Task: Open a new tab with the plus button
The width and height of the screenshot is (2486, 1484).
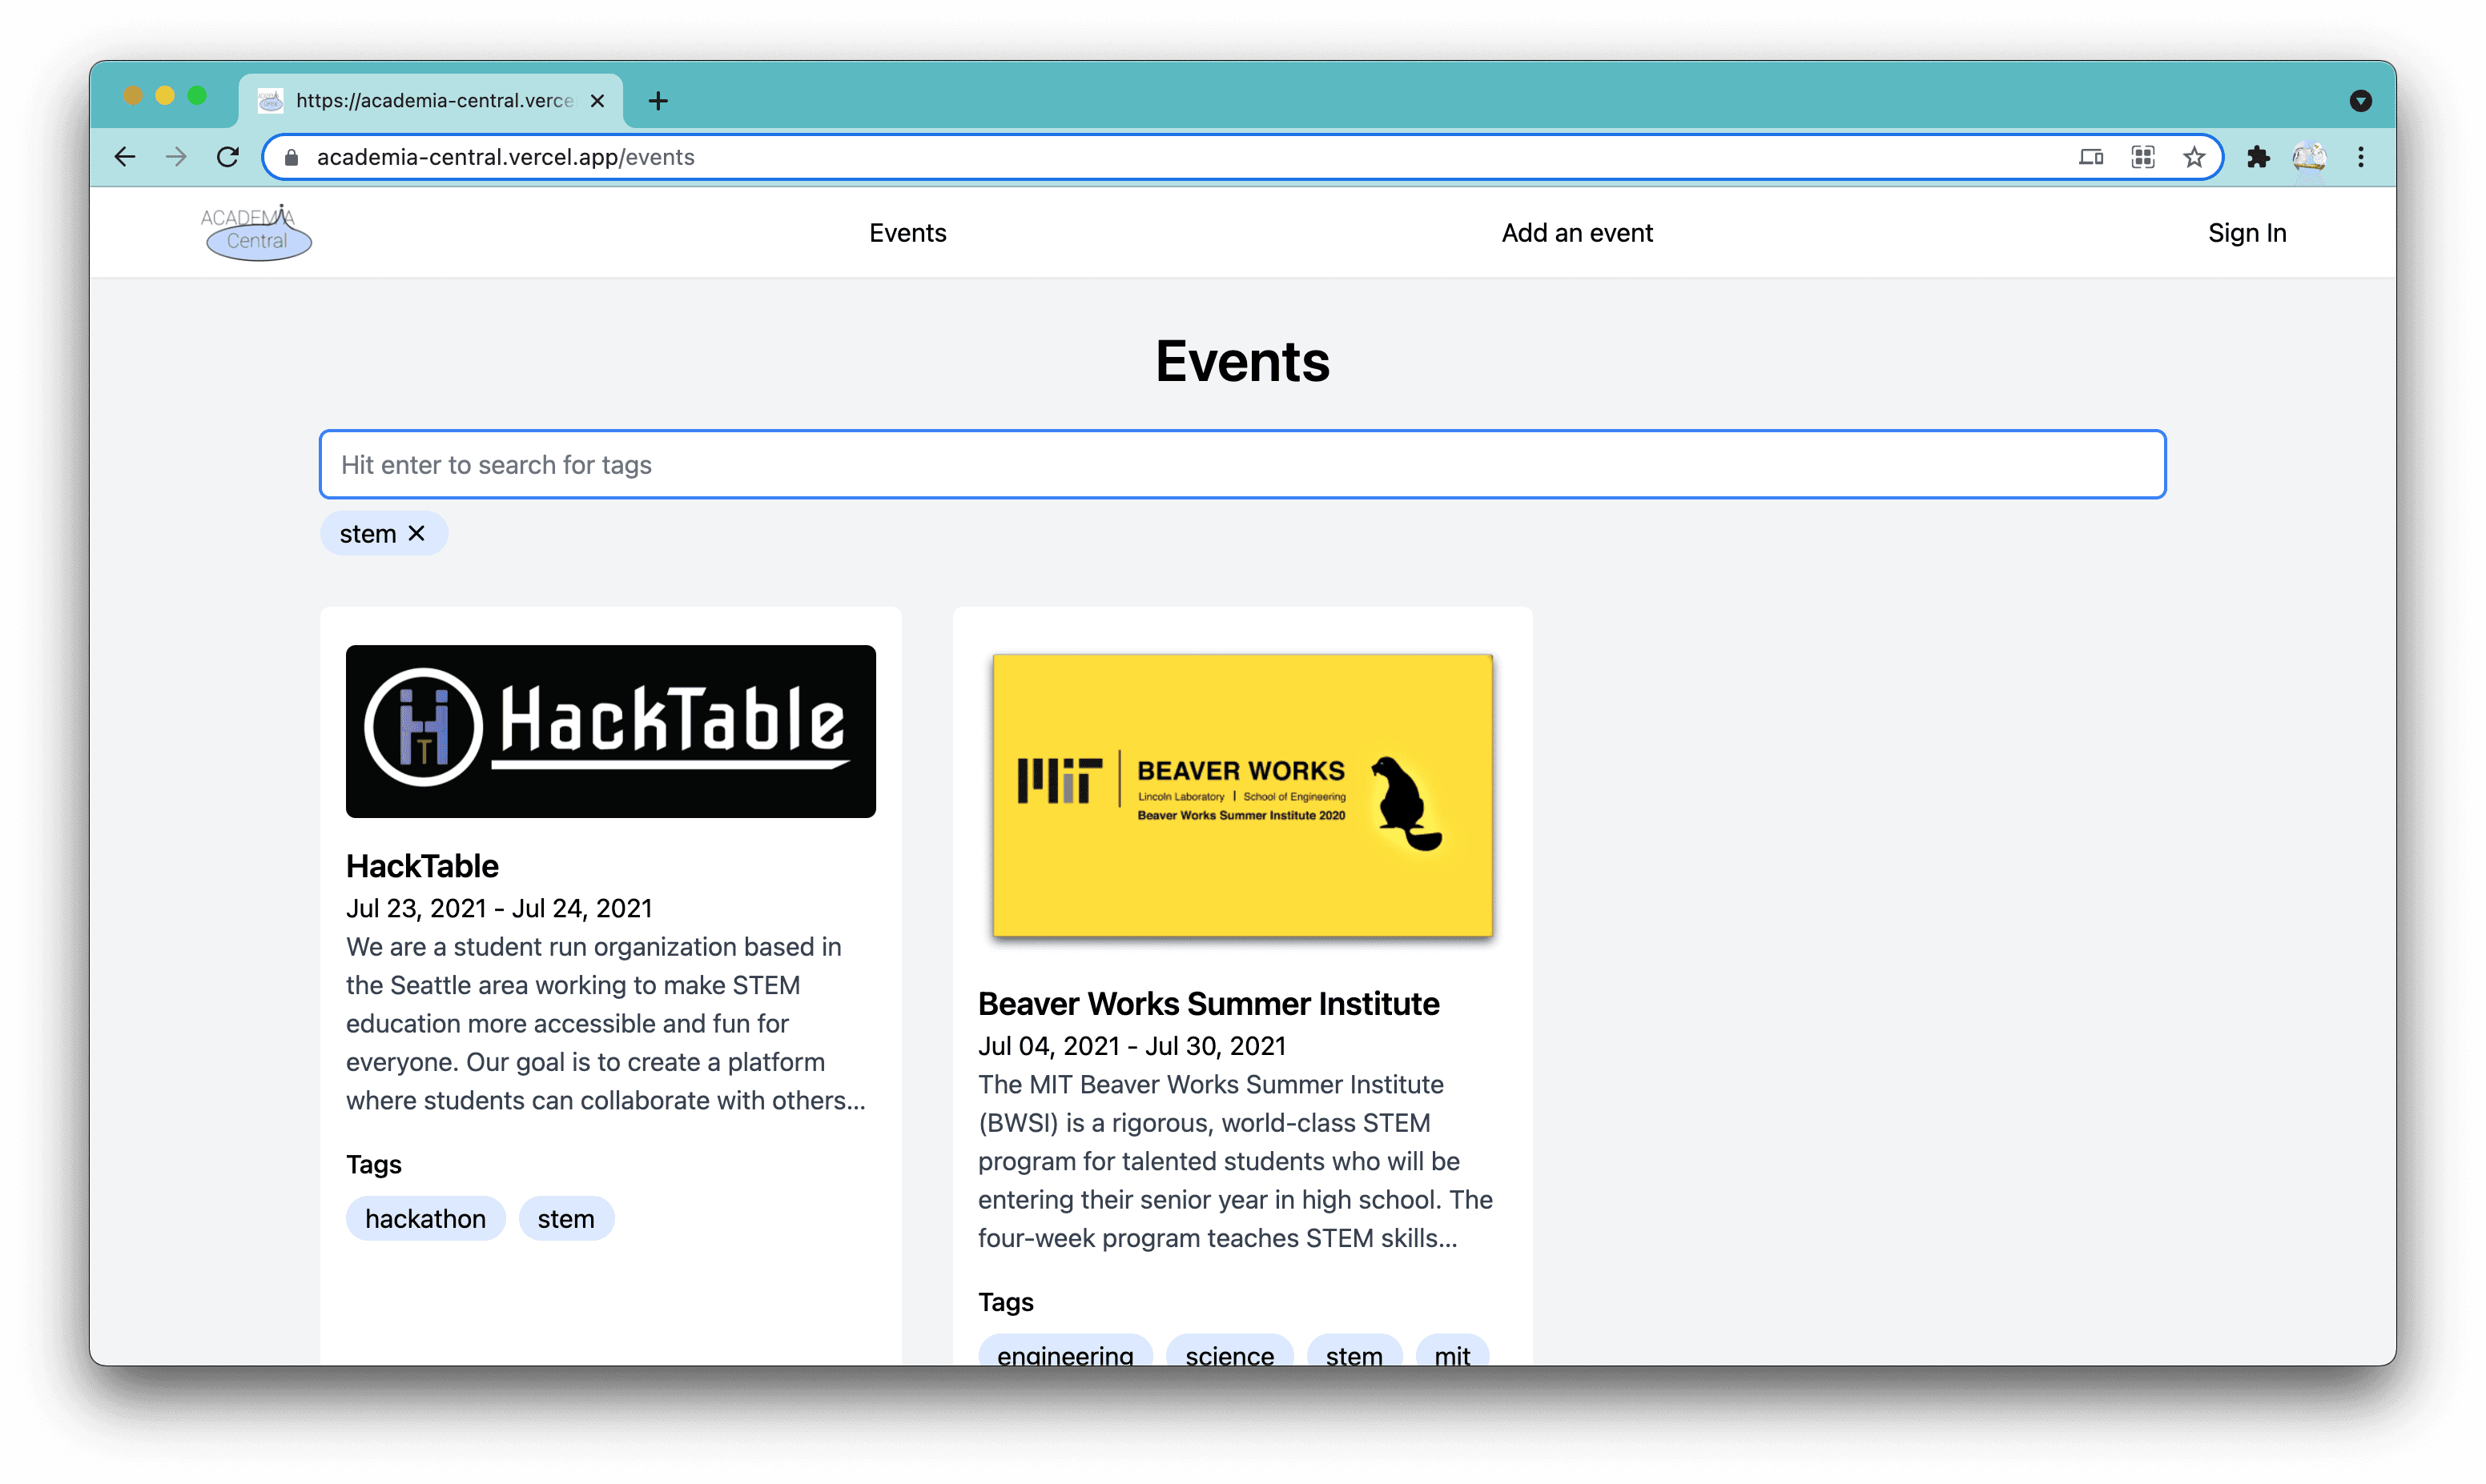Action: [658, 101]
